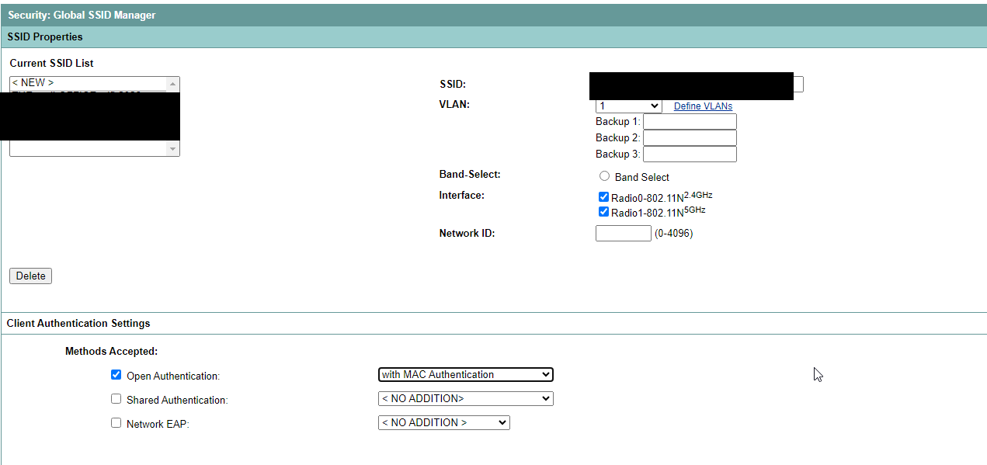This screenshot has width=987, height=465.
Task: Disable the Radio1-802.11N 5GHz interface checkbox
Action: pyautogui.click(x=603, y=211)
